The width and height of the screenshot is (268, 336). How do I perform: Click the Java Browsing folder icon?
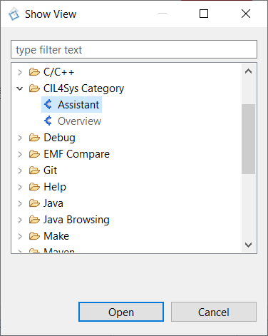(34, 220)
